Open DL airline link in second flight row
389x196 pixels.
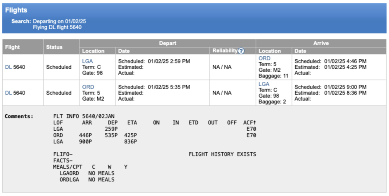pyautogui.click(x=8, y=93)
